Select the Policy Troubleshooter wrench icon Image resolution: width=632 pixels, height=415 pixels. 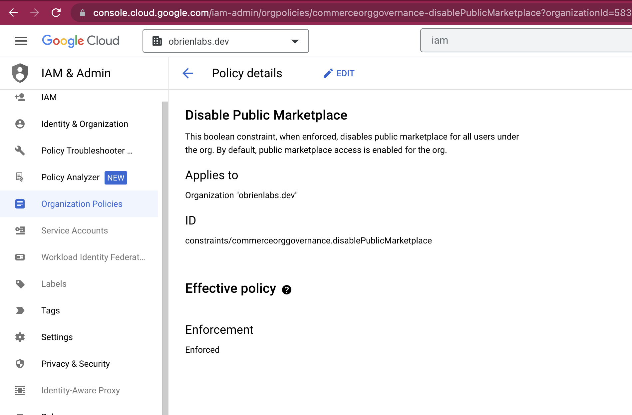(x=20, y=151)
